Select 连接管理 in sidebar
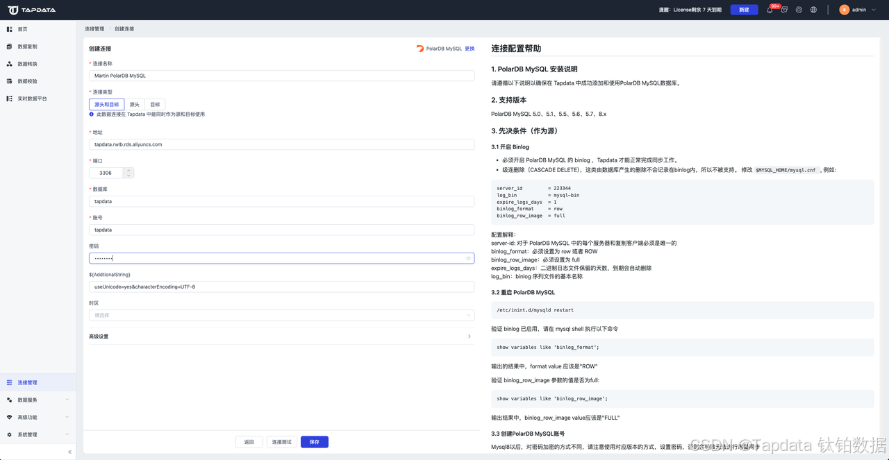Screen dimensions: 889x460 [38, 382]
